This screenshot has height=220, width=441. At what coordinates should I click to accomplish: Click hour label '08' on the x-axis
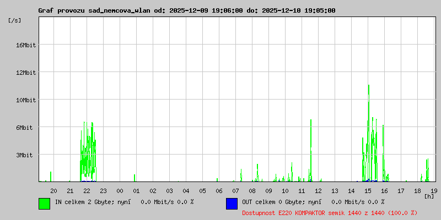coord(252,191)
